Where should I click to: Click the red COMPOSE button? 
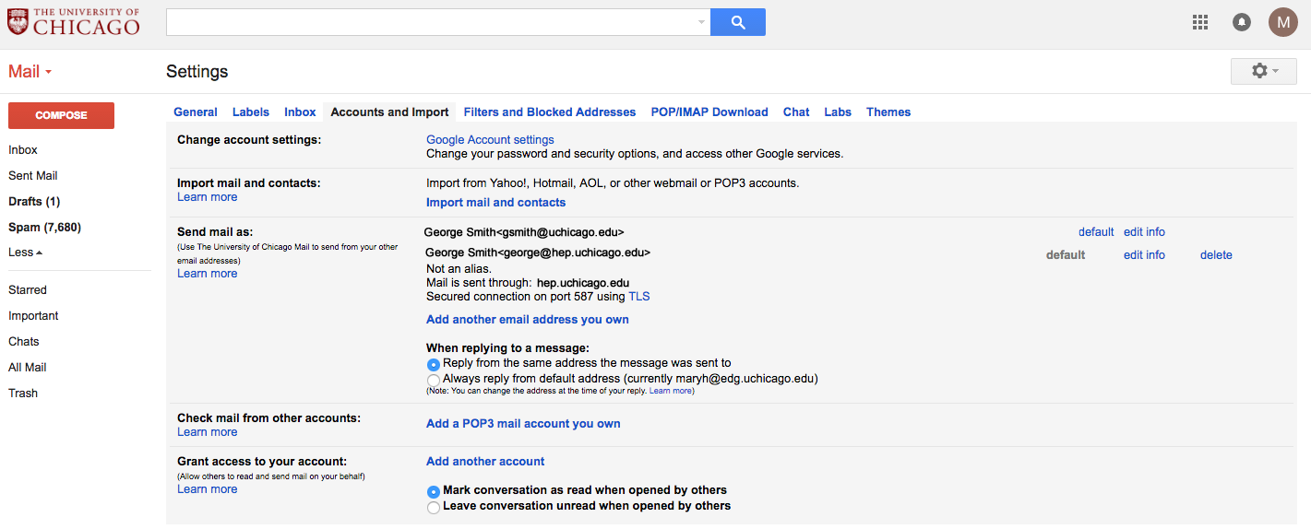pos(61,115)
